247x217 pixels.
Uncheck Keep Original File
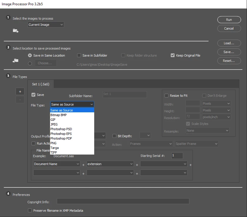point(173,55)
